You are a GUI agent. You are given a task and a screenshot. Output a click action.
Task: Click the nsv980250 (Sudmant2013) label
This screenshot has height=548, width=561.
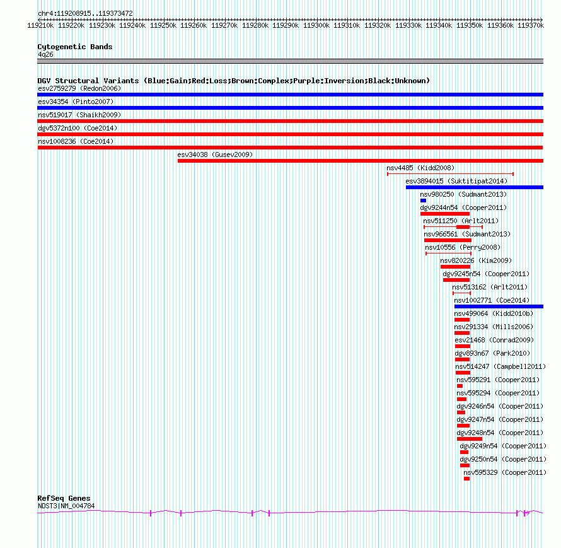tap(463, 194)
